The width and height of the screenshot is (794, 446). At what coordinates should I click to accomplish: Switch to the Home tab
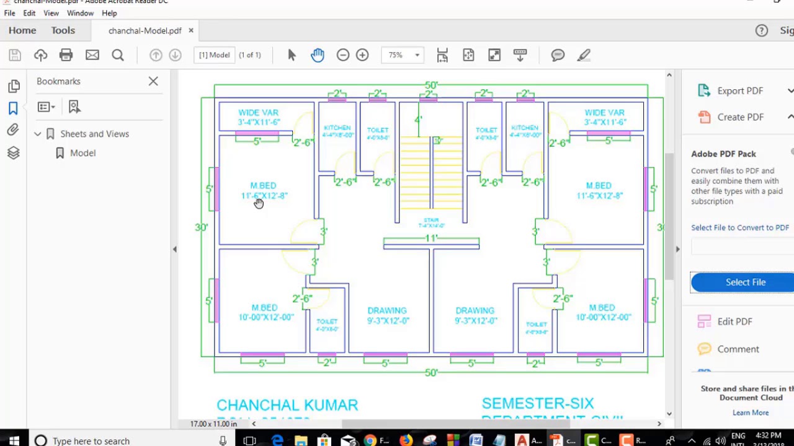[x=22, y=30]
